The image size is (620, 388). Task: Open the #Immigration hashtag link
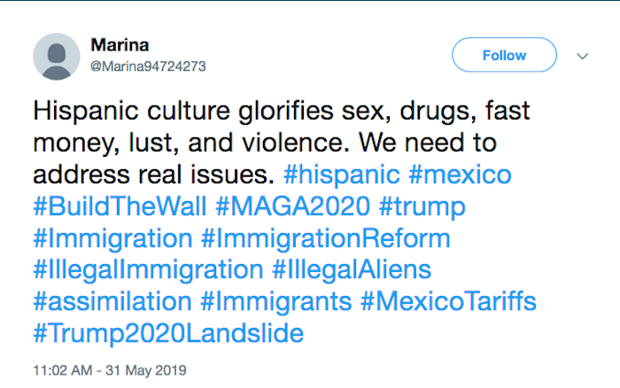tap(112, 238)
